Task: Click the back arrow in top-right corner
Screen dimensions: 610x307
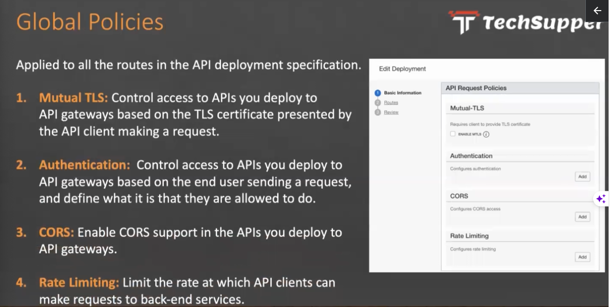Action: (x=597, y=11)
